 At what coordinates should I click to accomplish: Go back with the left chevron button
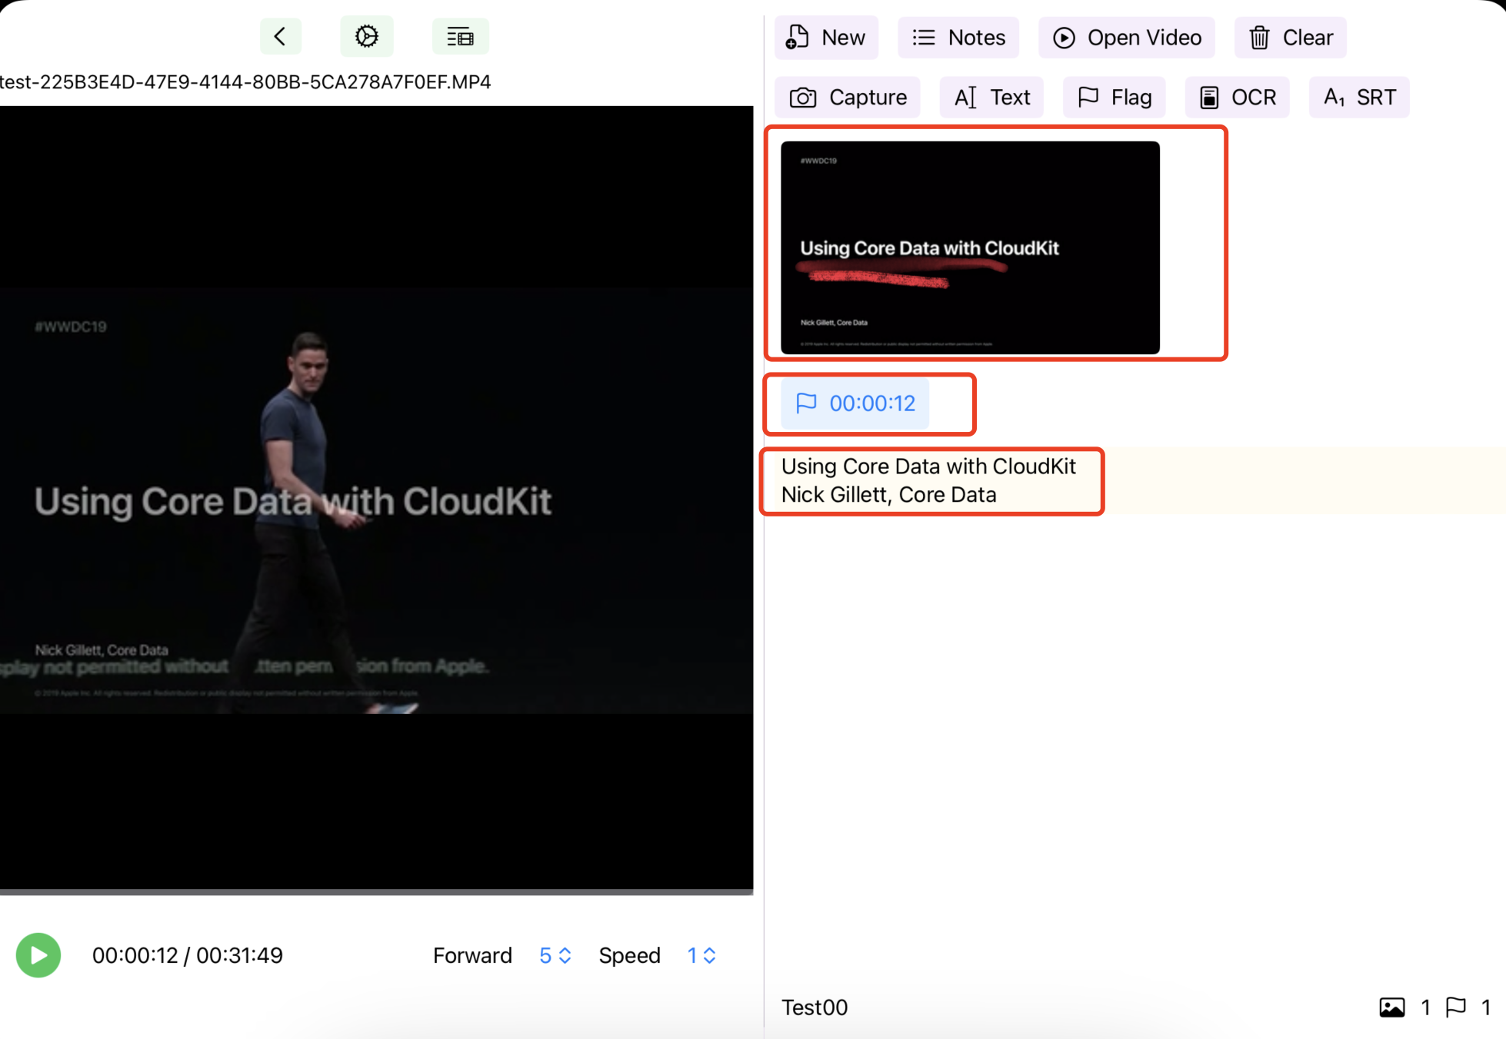pos(280,36)
